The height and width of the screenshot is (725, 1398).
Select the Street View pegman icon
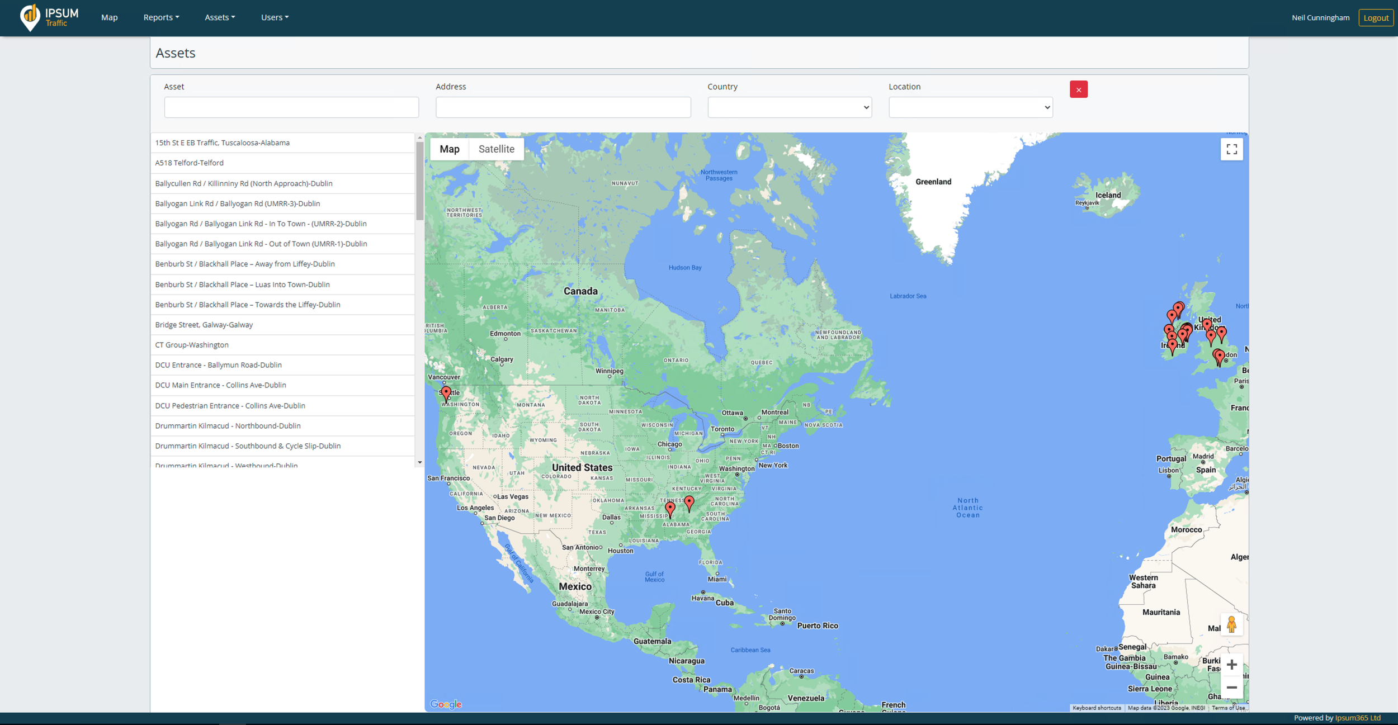1231,624
